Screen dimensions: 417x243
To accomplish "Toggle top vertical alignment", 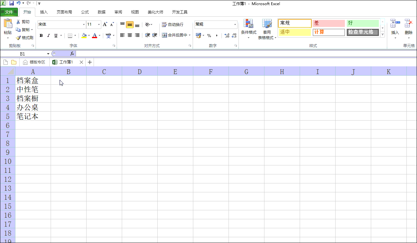I will click(x=122, y=24).
